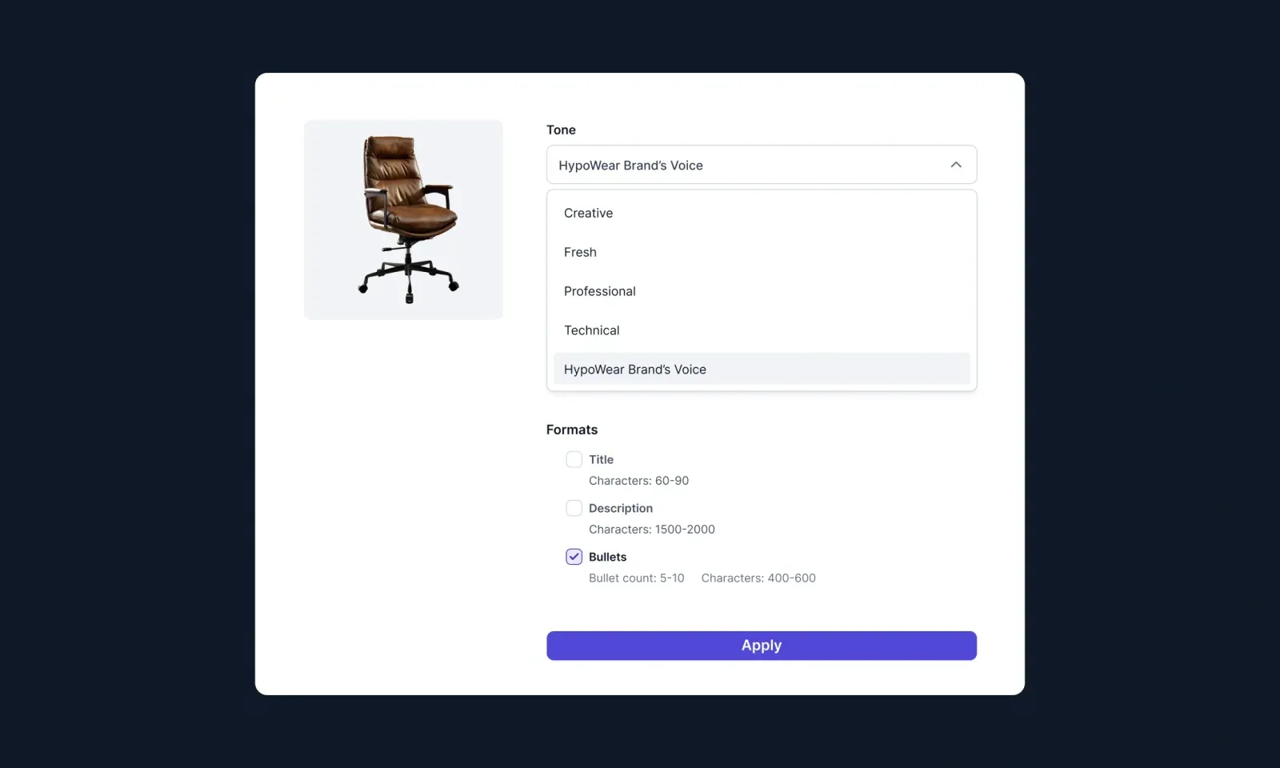
Task: Click Characters: 60-90 hint text
Action: tap(638, 481)
